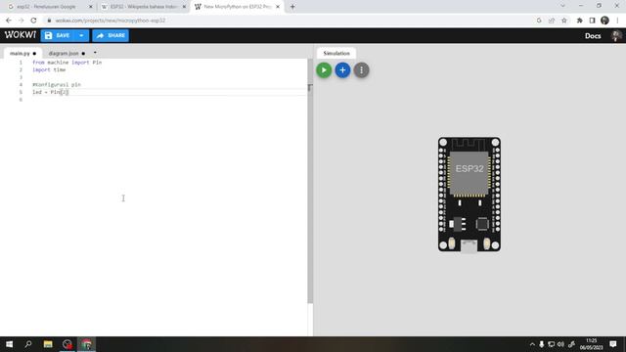
Task: Open the user profile avatar in Wokwi header
Action: 616,36
